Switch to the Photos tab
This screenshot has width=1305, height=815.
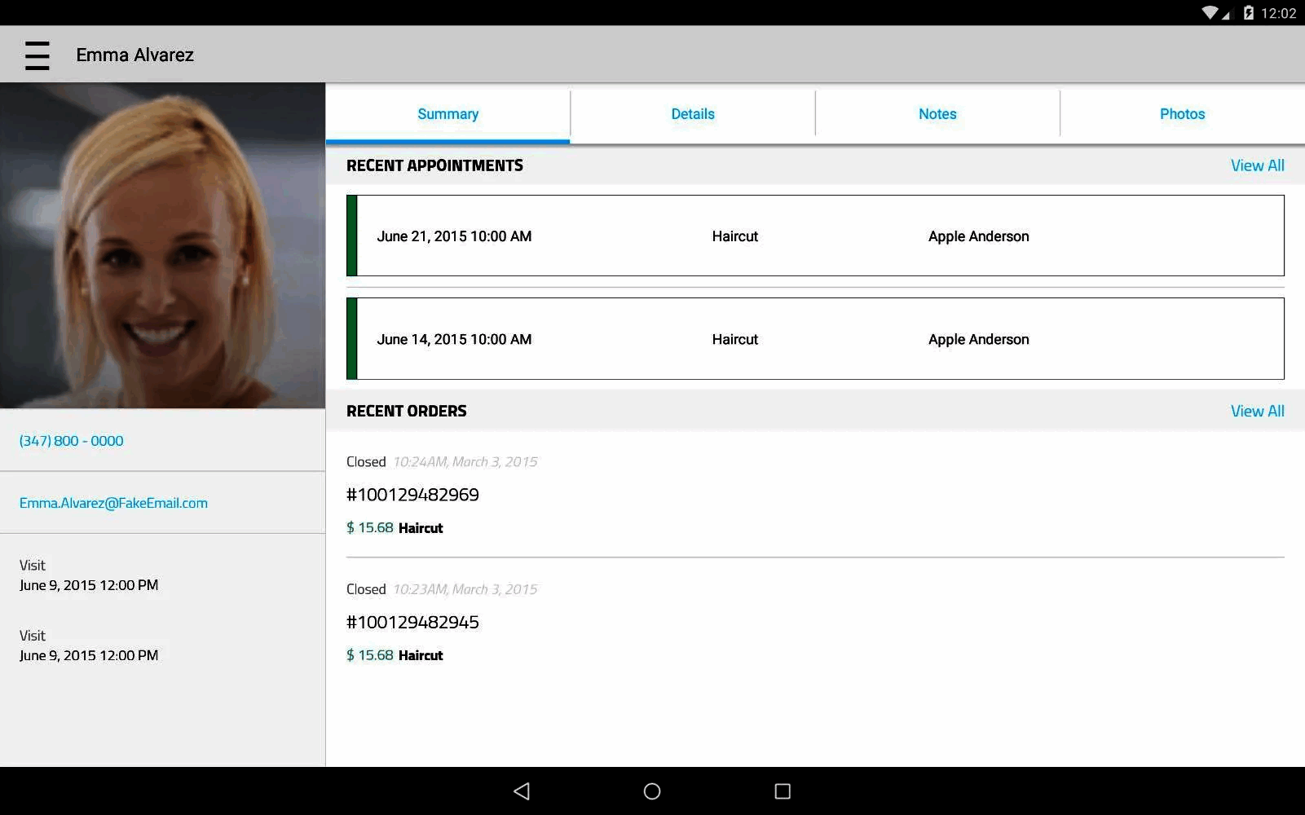pos(1181,113)
